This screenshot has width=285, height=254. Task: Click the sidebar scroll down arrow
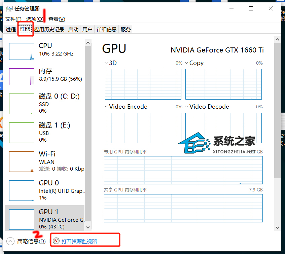point(88,227)
